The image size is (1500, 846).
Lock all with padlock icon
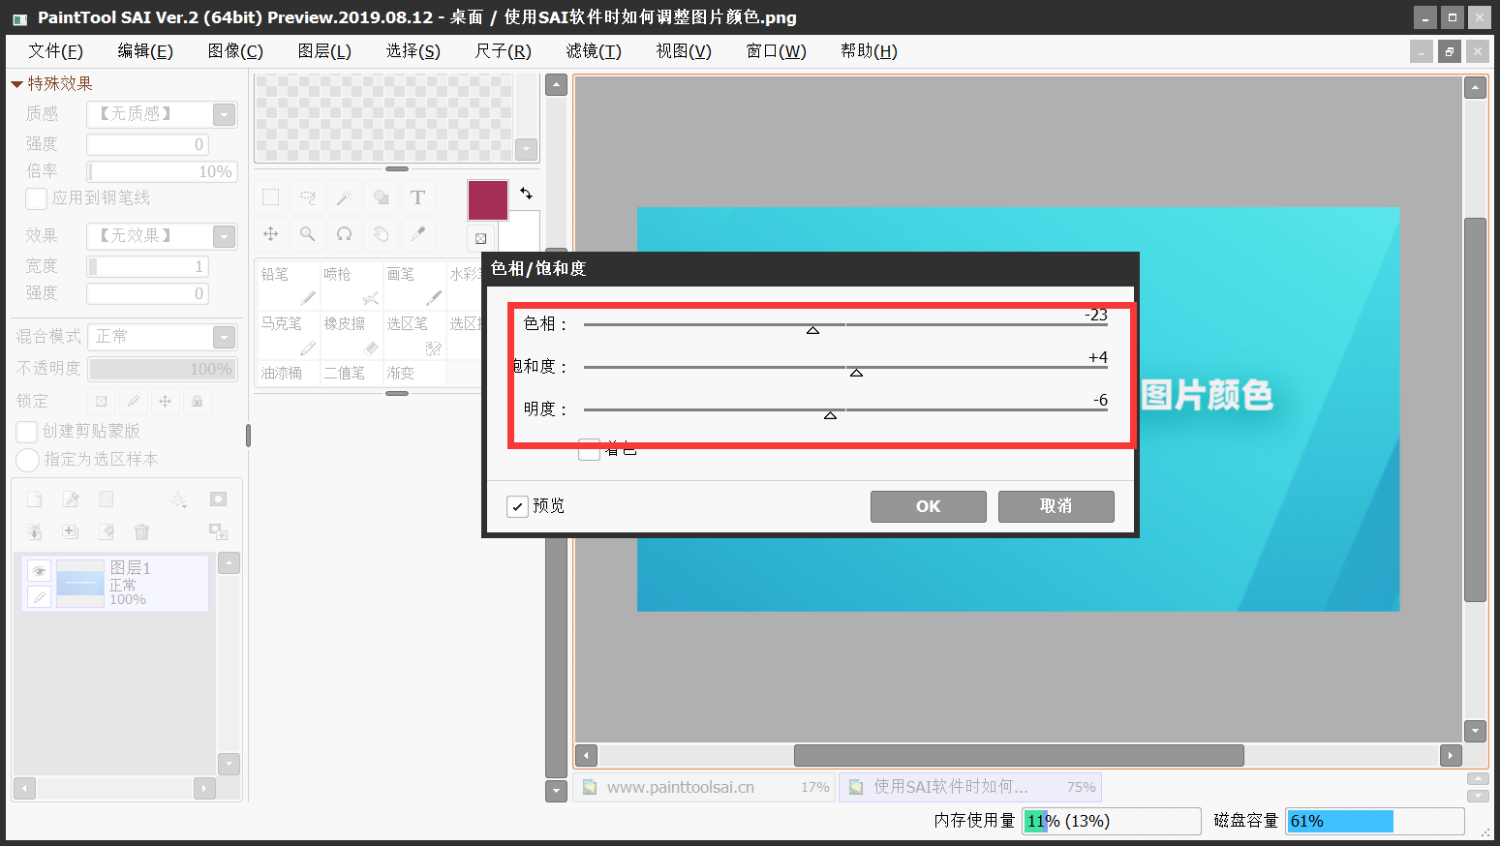click(198, 401)
